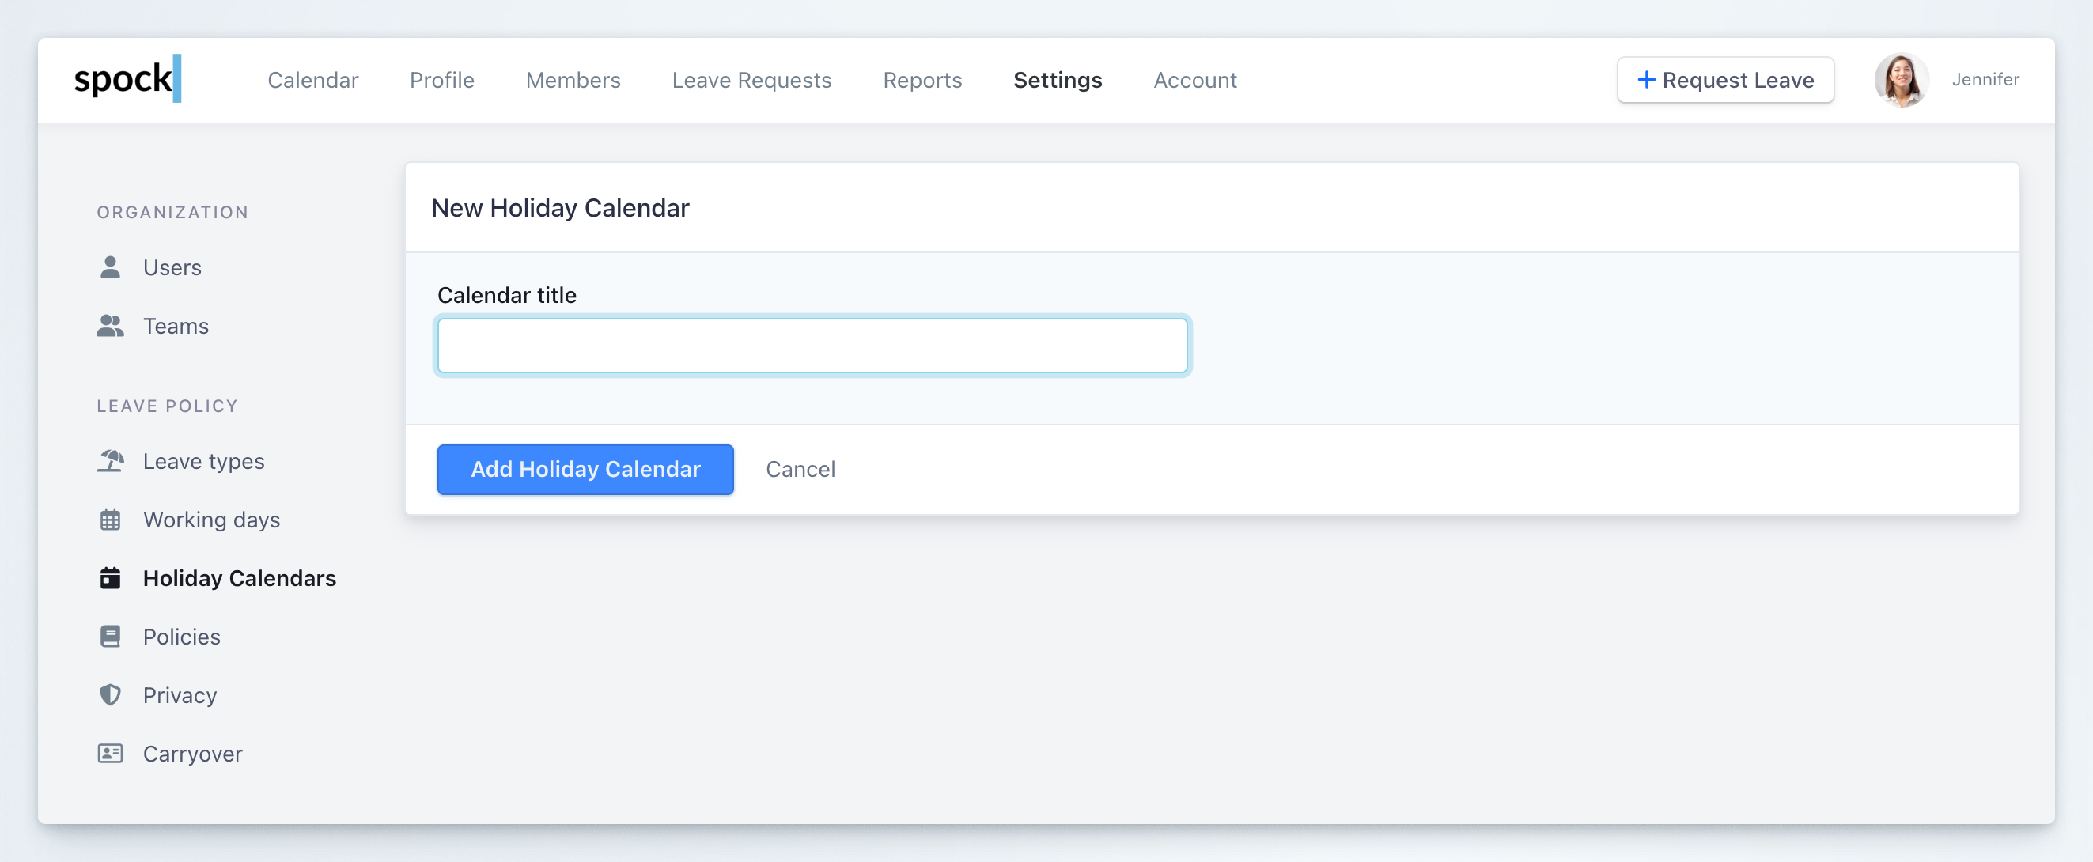Click the Teams group icon
Viewport: 2093px width, 862px height.
coord(110,326)
